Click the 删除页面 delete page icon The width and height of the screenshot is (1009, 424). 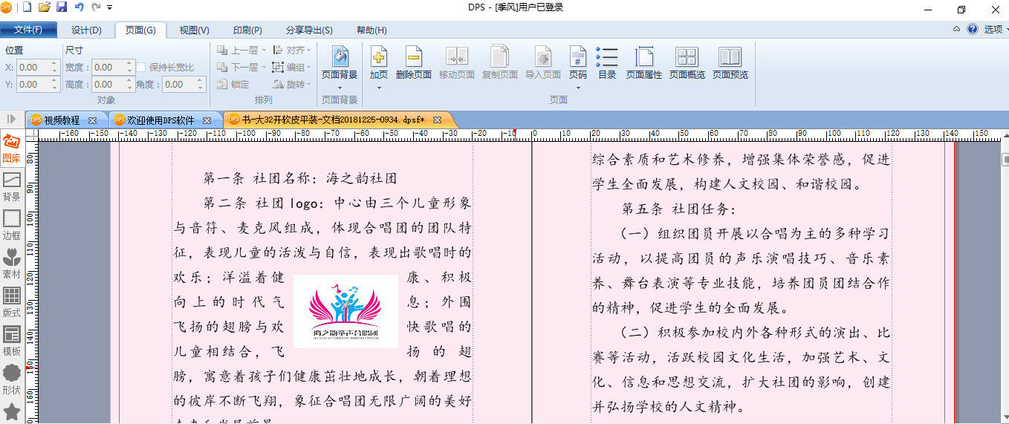point(414,56)
